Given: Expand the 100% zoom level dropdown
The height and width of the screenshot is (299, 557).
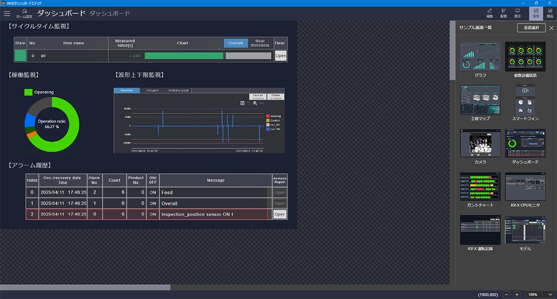Looking at the screenshot, I should pyautogui.click(x=550, y=294).
